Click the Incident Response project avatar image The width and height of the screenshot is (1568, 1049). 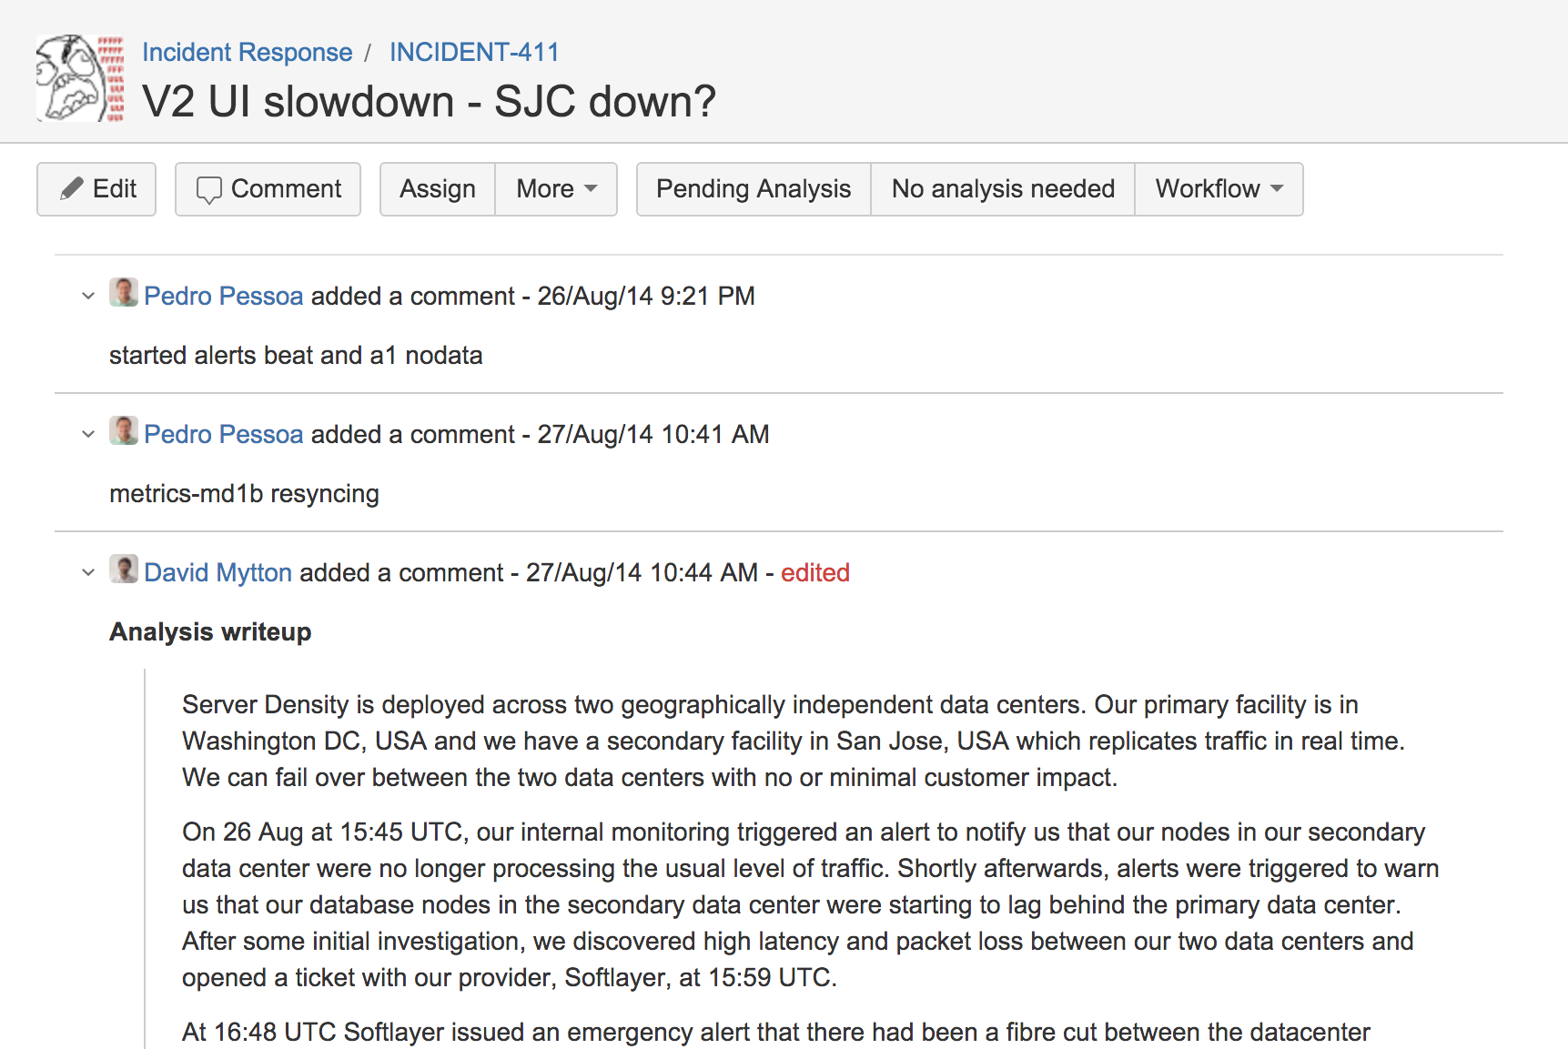(x=80, y=78)
